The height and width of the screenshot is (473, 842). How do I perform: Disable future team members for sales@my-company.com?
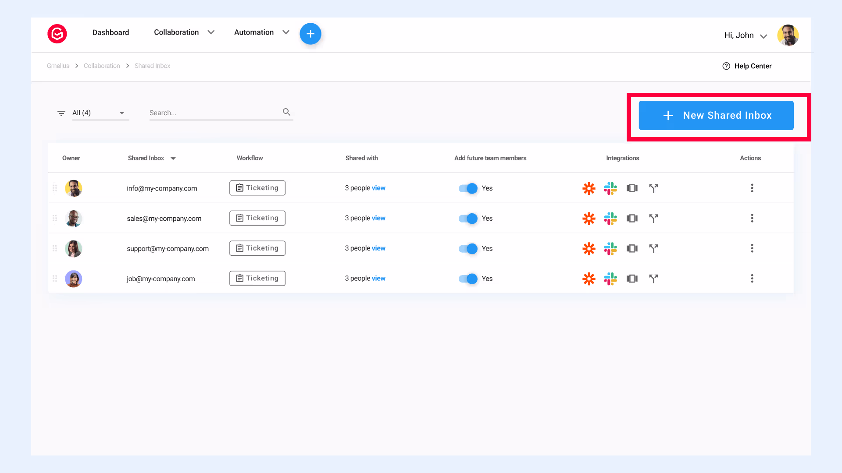click(x=468, y=218)
